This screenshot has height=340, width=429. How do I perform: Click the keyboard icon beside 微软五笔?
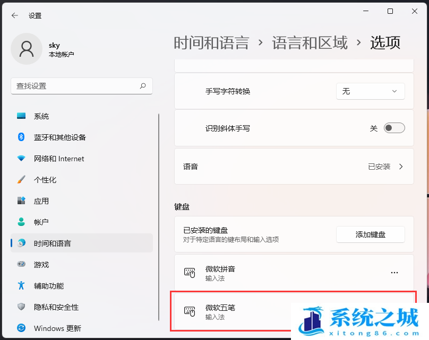pyautogui.click(x=190, y=311)
